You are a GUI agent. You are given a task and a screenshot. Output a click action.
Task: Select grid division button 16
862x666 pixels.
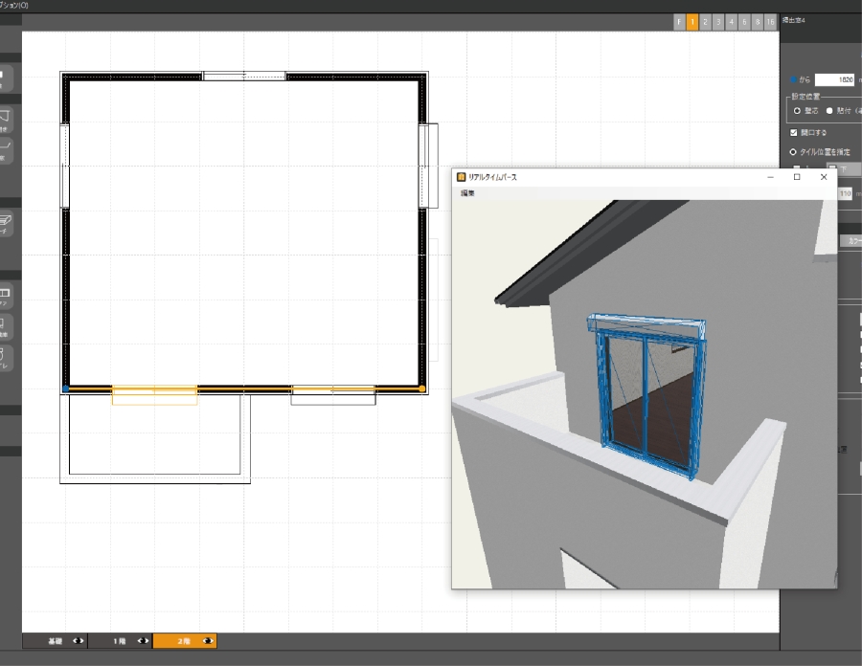click(770, 21)
